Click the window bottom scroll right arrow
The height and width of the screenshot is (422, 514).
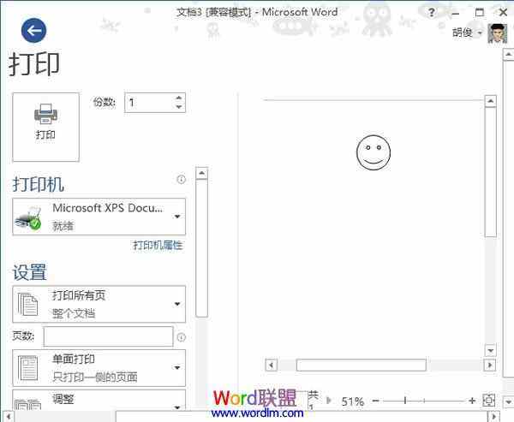(495, 416)
